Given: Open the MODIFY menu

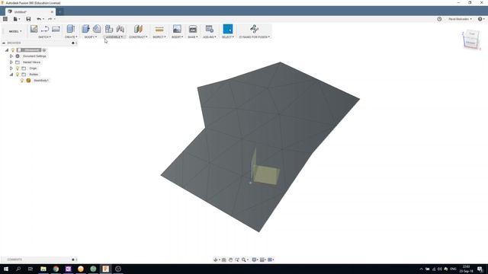Looking at the screenshot, I should point(91,37).
